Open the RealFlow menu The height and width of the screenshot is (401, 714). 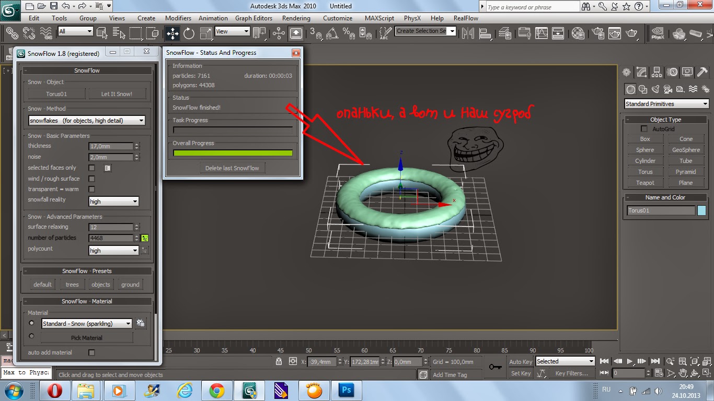(x=466, y=18)
